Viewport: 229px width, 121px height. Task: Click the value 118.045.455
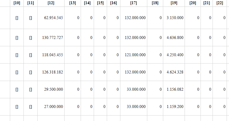[x=52, y=55]
